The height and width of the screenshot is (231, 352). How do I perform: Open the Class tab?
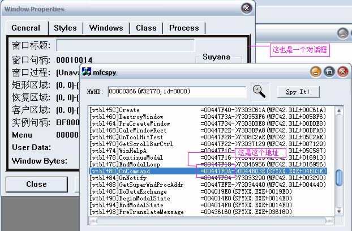pos(146,28)
